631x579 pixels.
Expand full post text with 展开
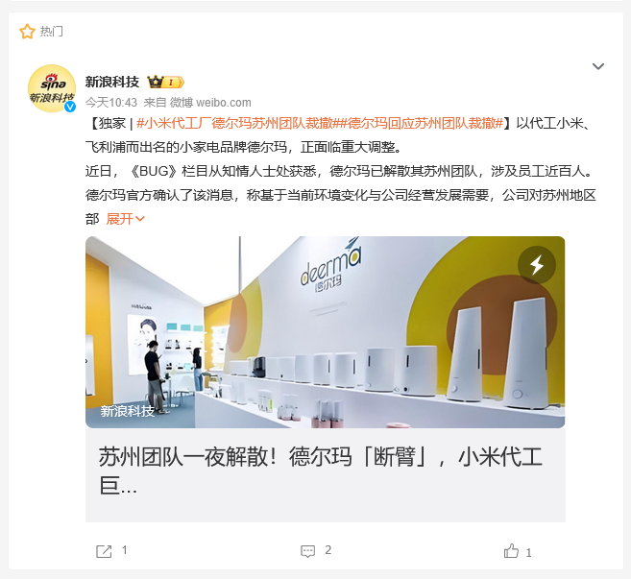[125, 219]
